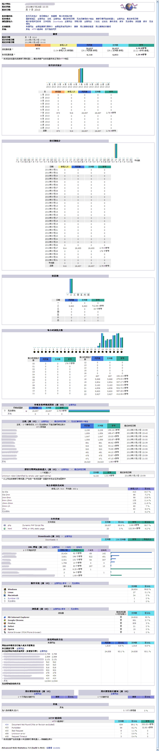
Task: Open 全部列出/版本 link in operating systems header
Action: click(x=60, y=583)
